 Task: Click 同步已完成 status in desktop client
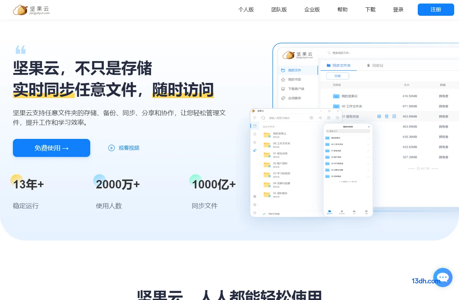tap(271, 214)
